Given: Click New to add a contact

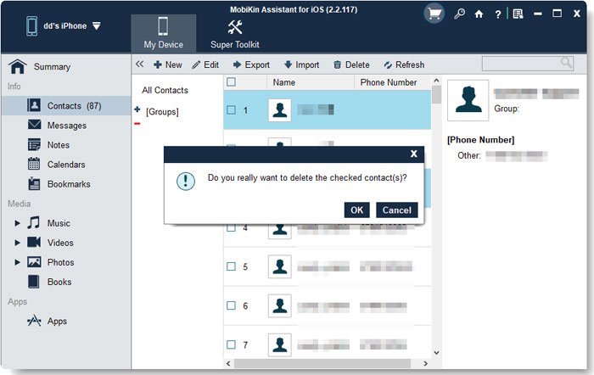Looking at the screenshot, I should point(167,64).
